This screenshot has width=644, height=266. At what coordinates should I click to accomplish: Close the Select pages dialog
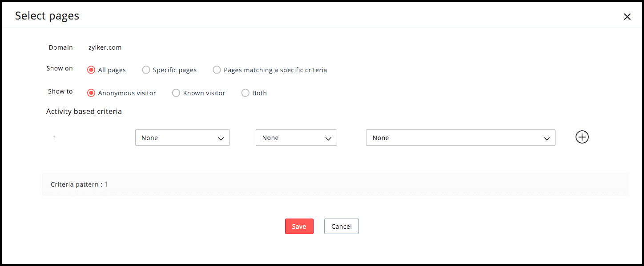pos(627,17)
